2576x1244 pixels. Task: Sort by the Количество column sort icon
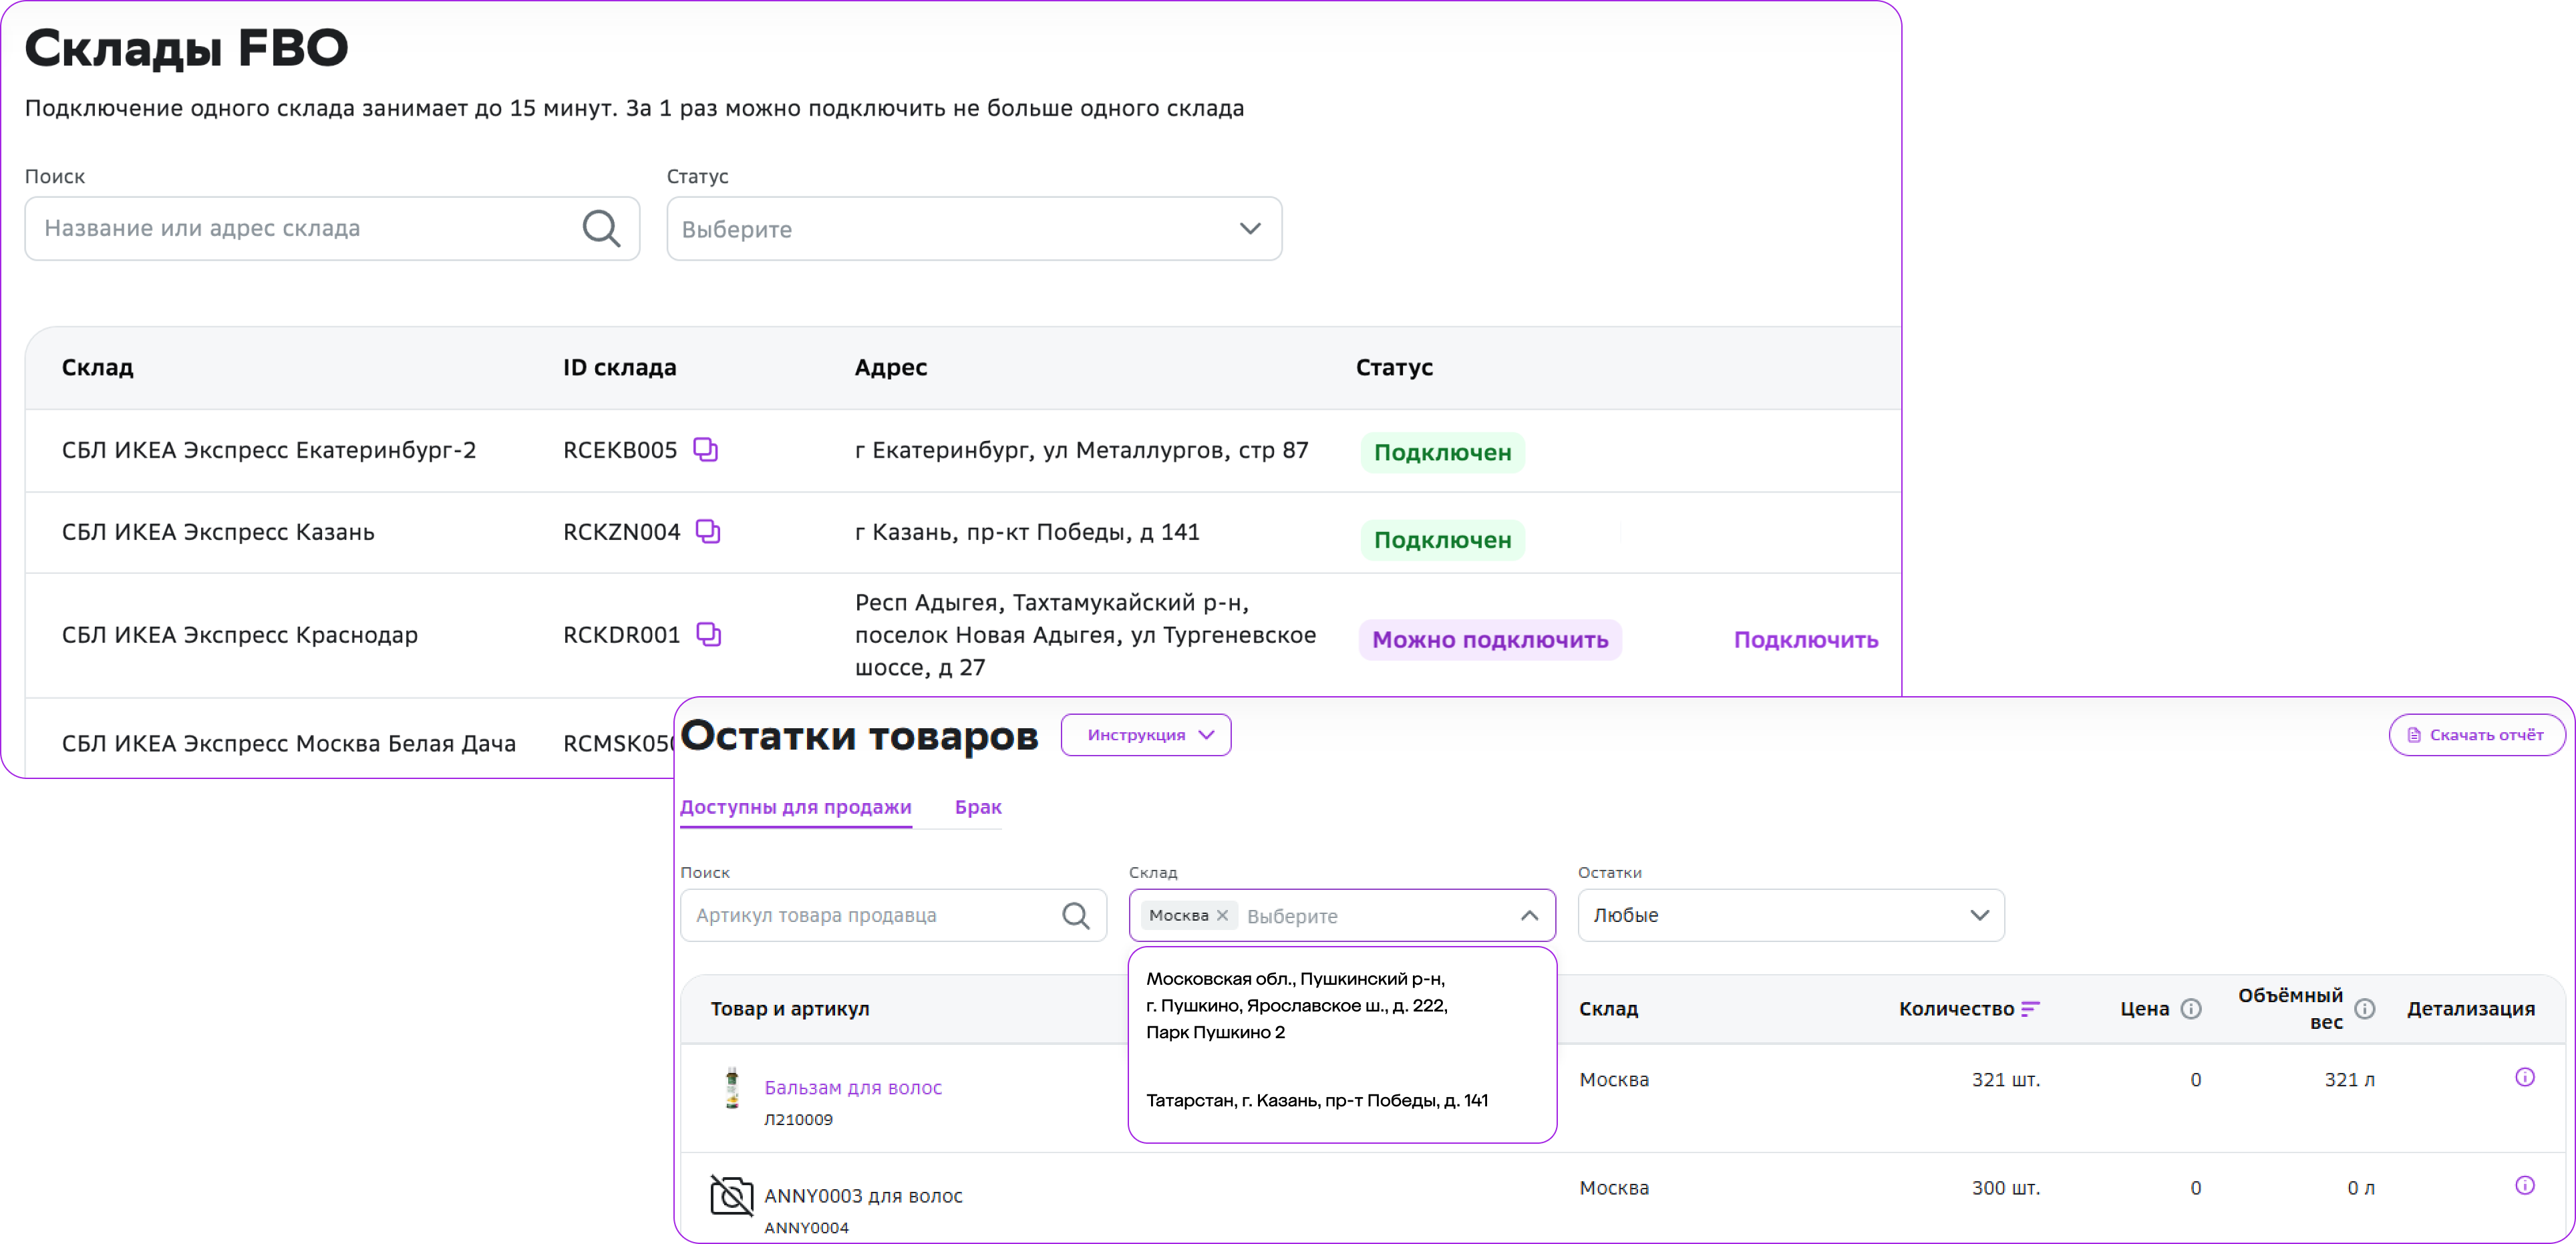pos(2030,1009)
